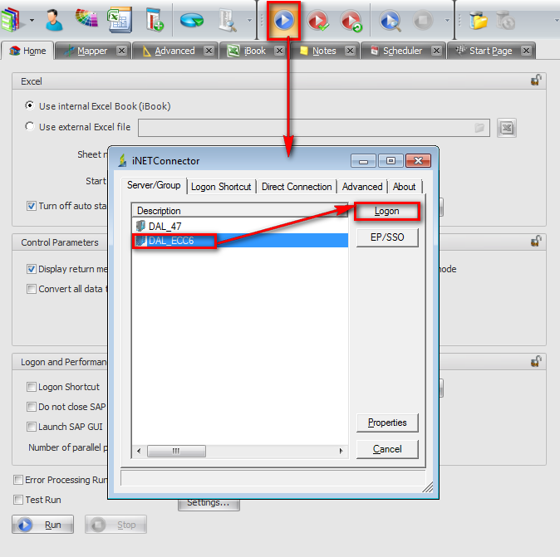Screen dimensions: 560x557
Task: Click the Excel spreadsheet icon in toolbar
Action: click(x=120, y=21)
